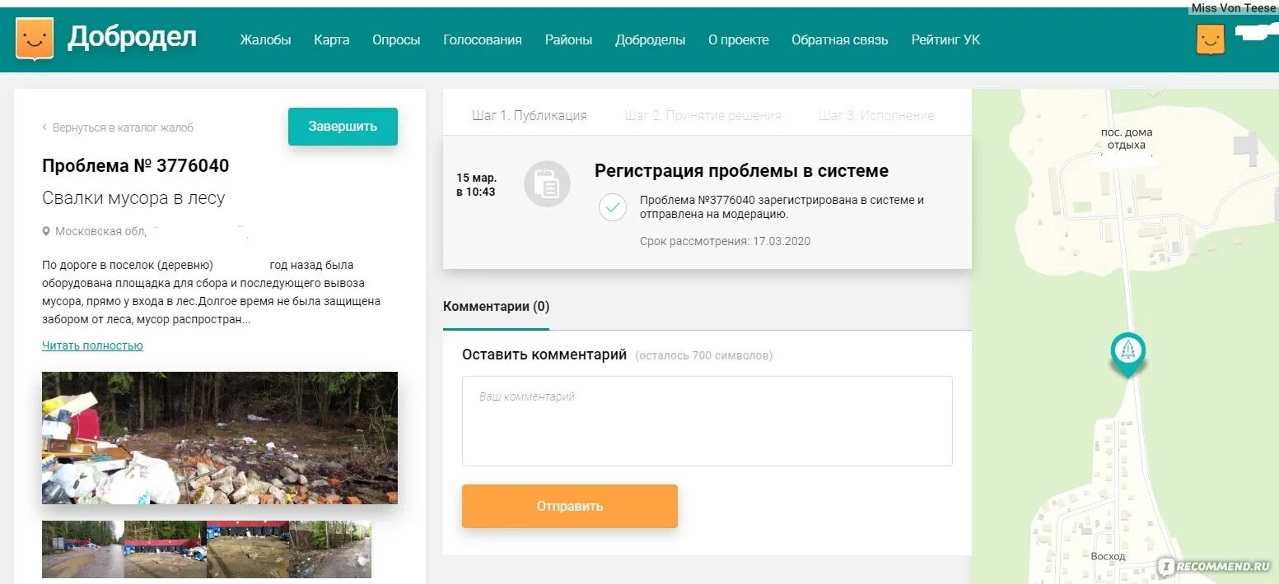1279x584 pixels.
Task: Click the clipboard registration icon
Action: point(547,183)
